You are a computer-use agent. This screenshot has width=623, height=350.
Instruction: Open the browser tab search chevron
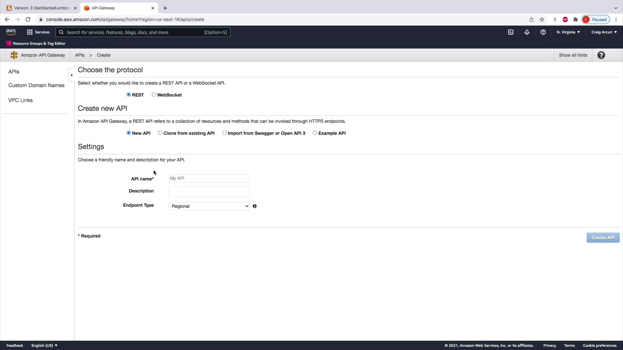[x=616, y=8]
